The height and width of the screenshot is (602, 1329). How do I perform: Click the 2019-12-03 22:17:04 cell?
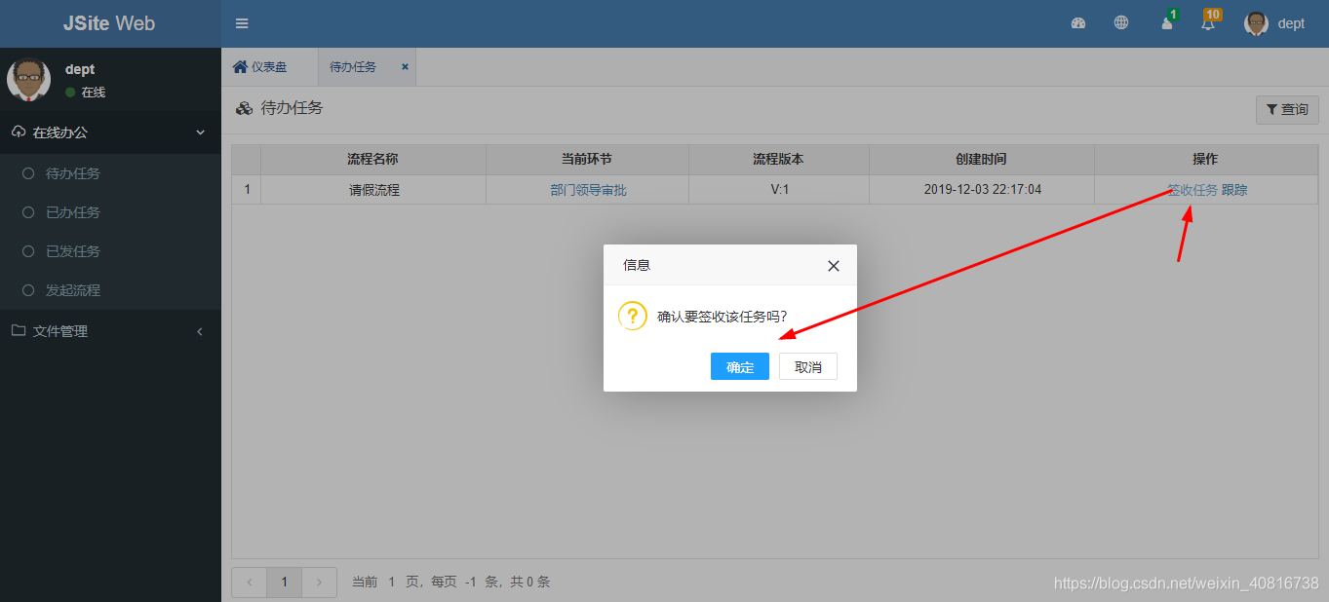pyautogui.click(x=982, y=190)
